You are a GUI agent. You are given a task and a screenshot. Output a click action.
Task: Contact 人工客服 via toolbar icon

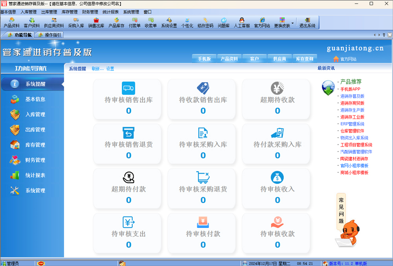coord(242,23)
